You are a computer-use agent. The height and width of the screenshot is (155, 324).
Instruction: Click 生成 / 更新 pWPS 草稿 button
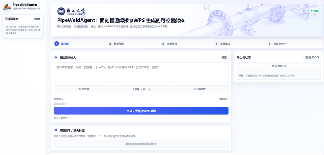[141, 111]
